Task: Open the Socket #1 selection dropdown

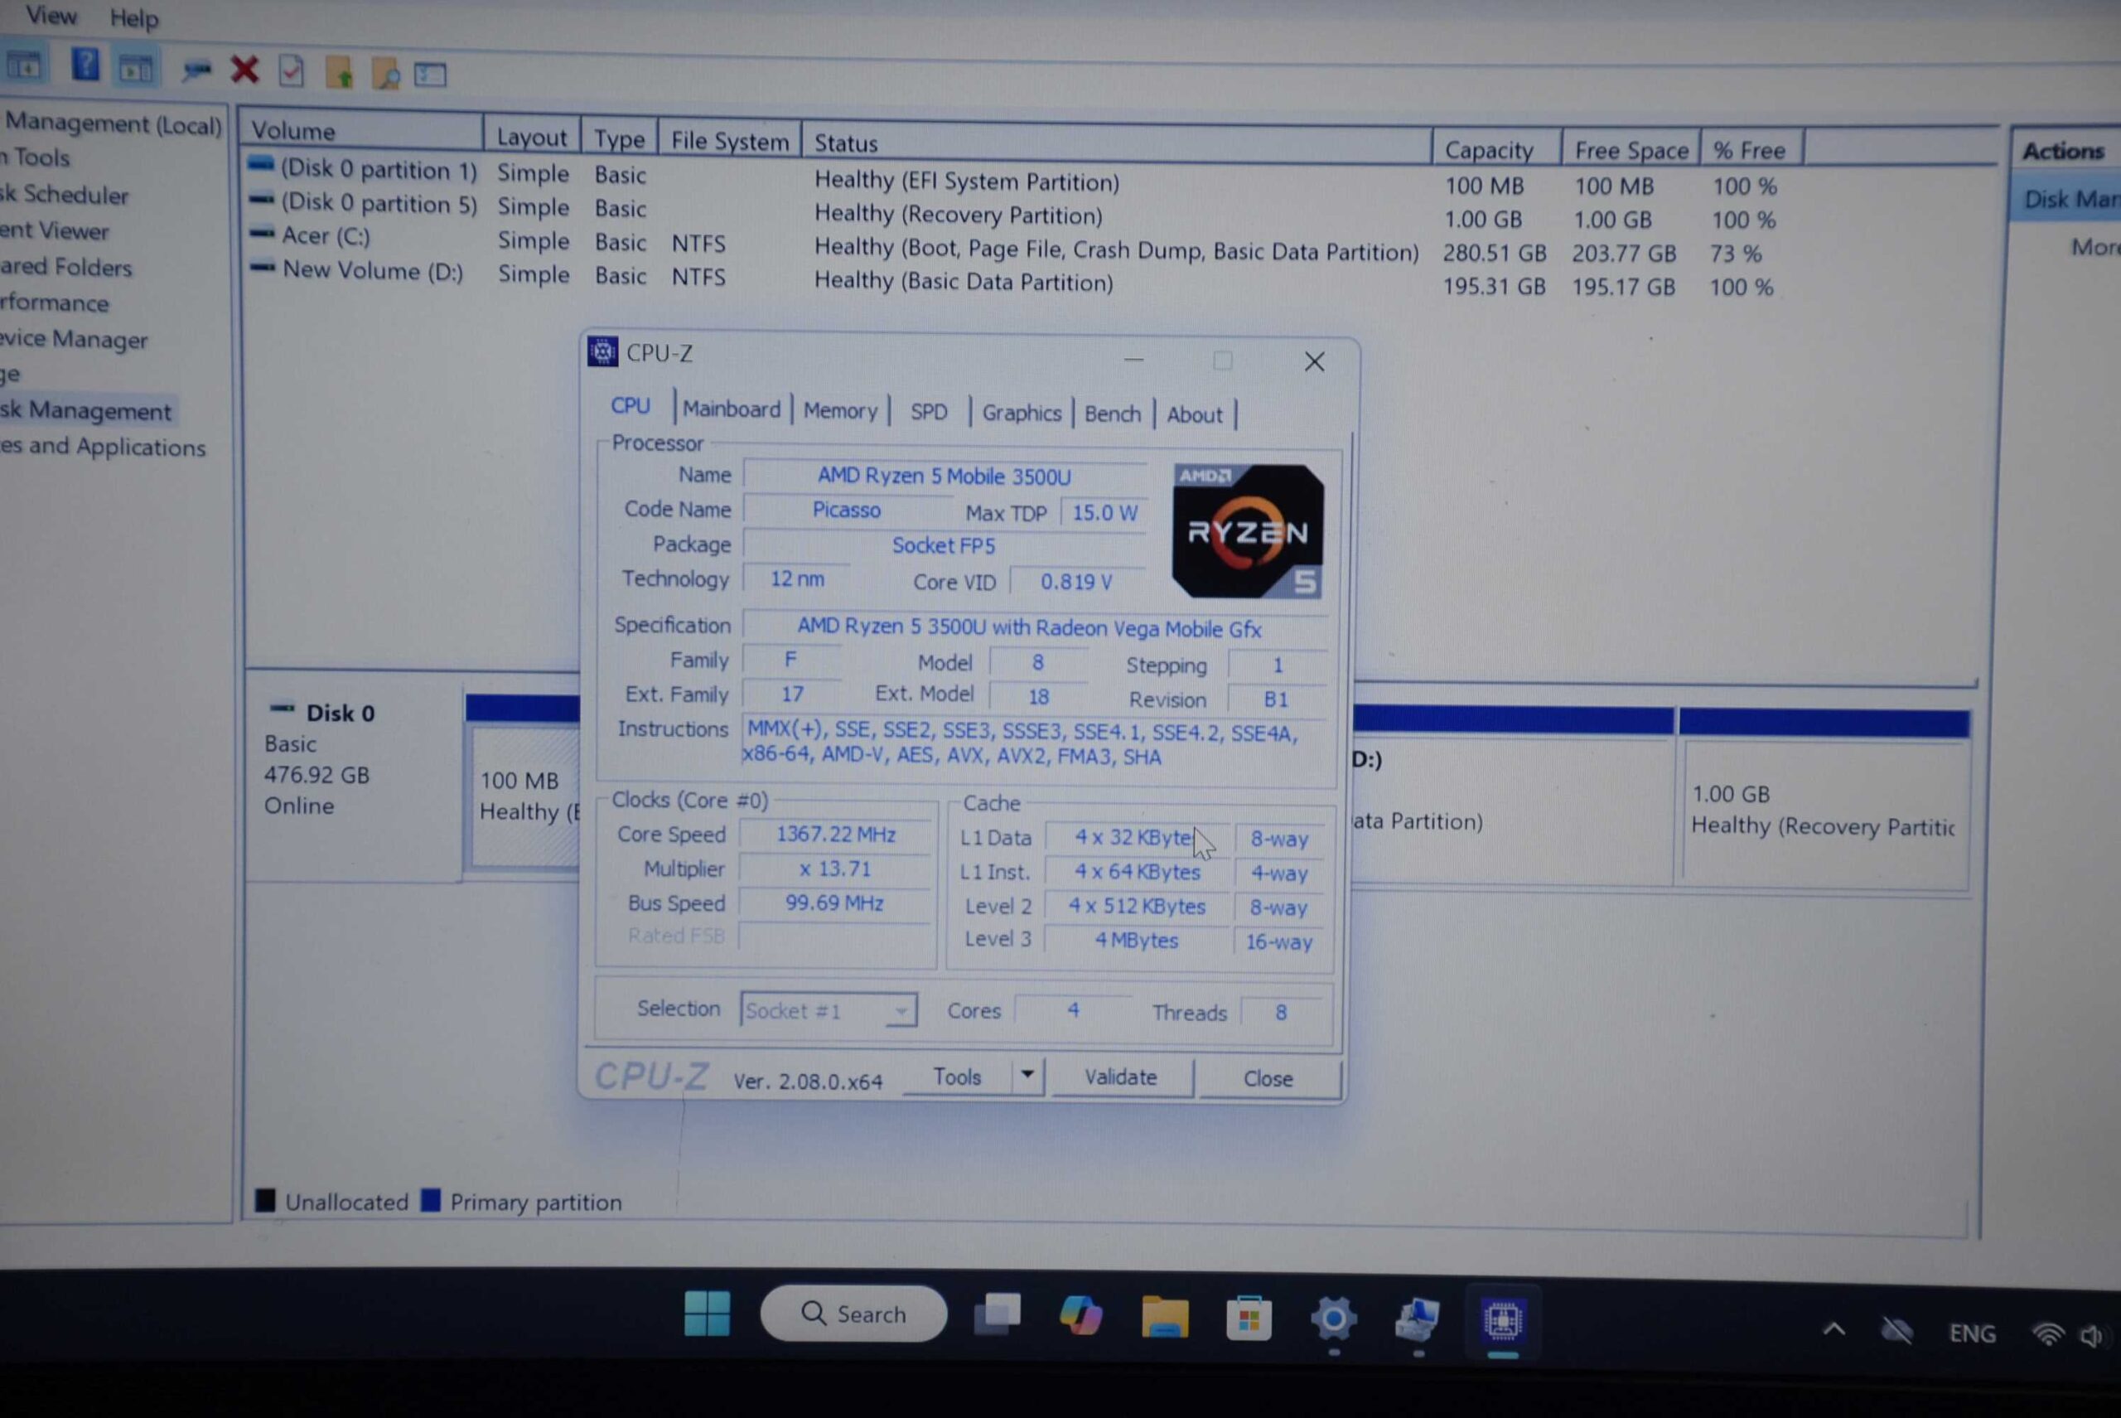Action: 827,1009
